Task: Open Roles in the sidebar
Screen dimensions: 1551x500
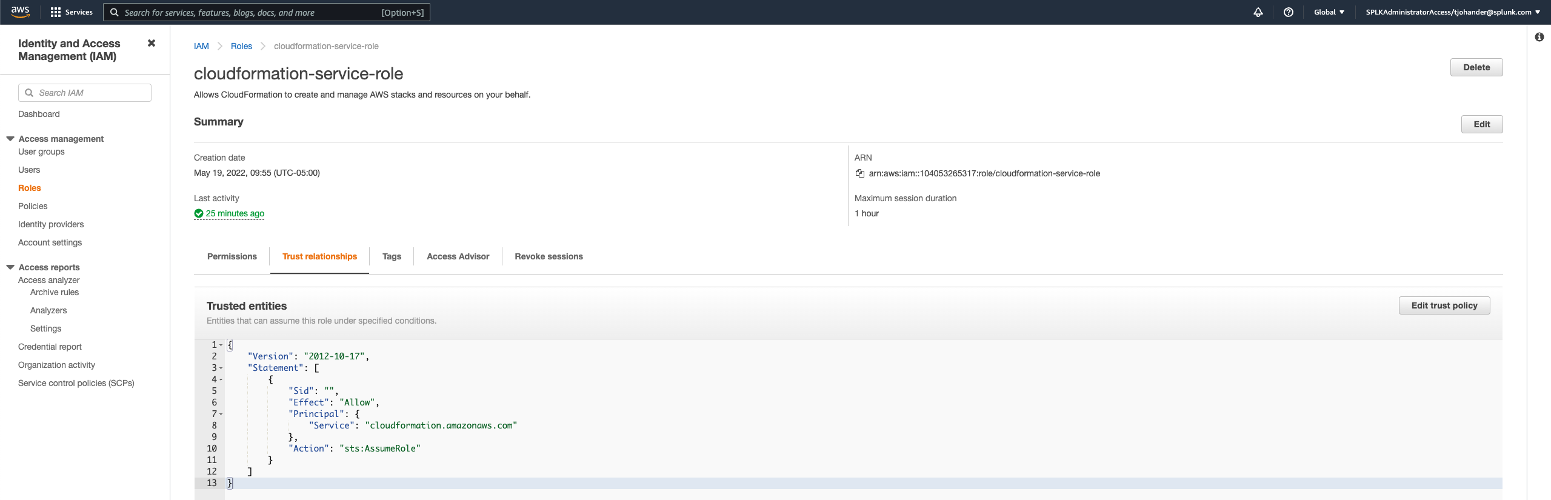Action: point(30,188)
